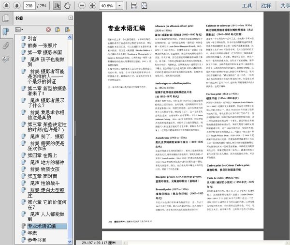Delete selected bookmark with red X icon
Image resolution: width=290 pixels, height=245 pixels.
pos(48,30)
